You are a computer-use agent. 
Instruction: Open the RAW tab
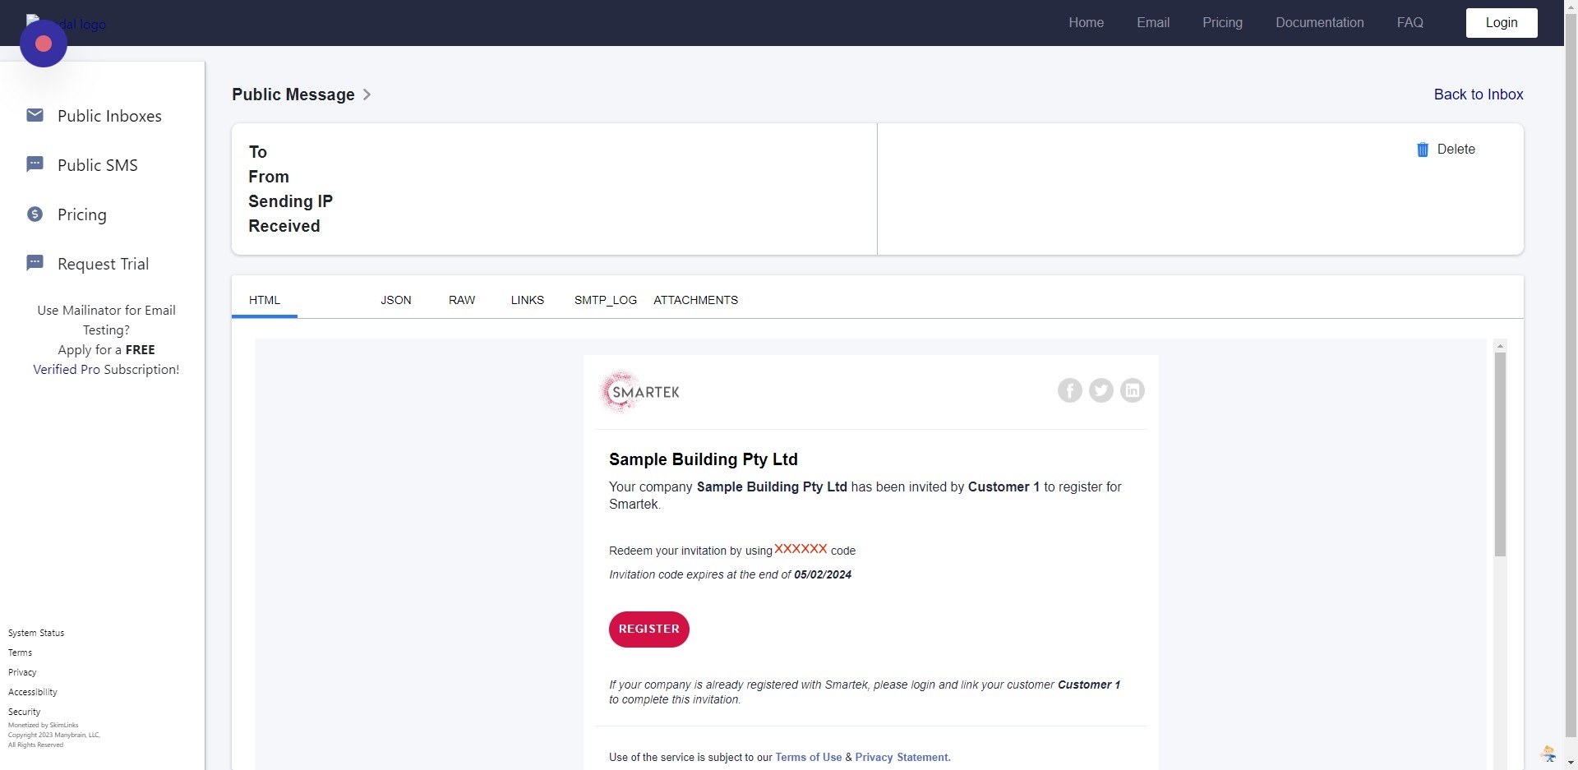(462, 300)
